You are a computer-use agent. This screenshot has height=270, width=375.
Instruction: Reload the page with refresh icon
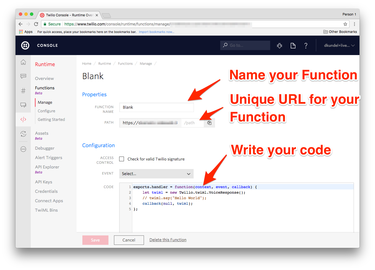pyautogui.click(x=36, y=24)
